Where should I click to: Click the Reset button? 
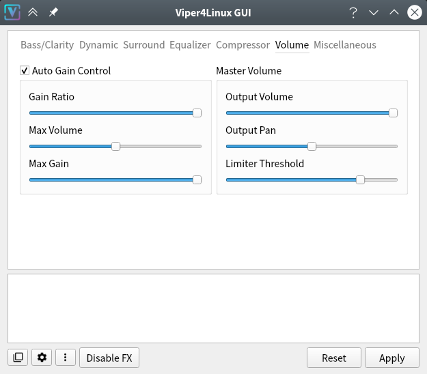click(334, 358)
